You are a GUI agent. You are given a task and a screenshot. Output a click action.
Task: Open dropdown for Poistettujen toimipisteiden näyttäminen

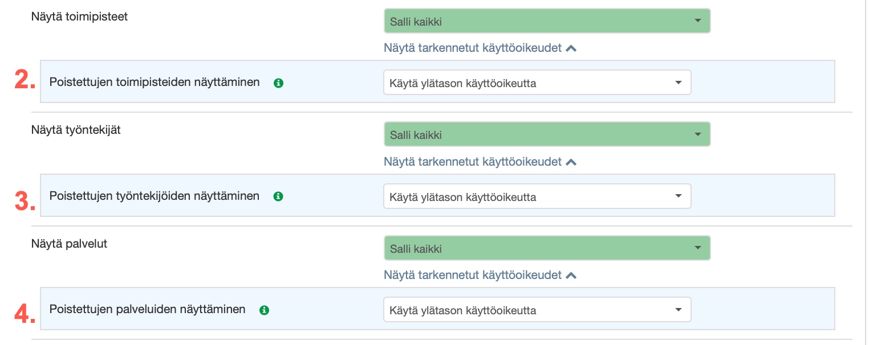[537, 83]
